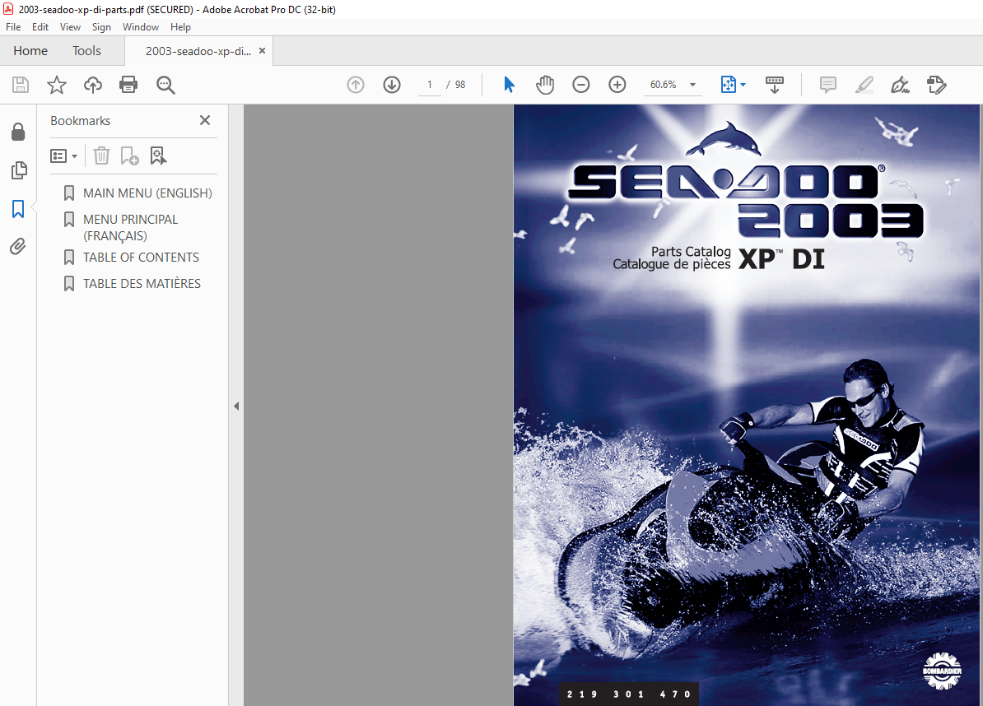Open the fit page options arrow
The height and width of the screenshot is (706, 983).
743,85
